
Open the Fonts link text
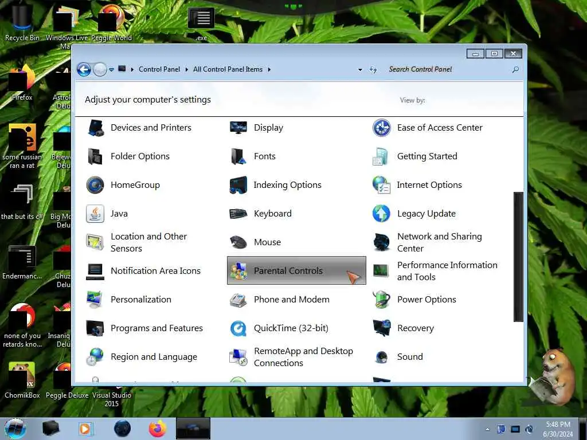[x=265, y=156]
